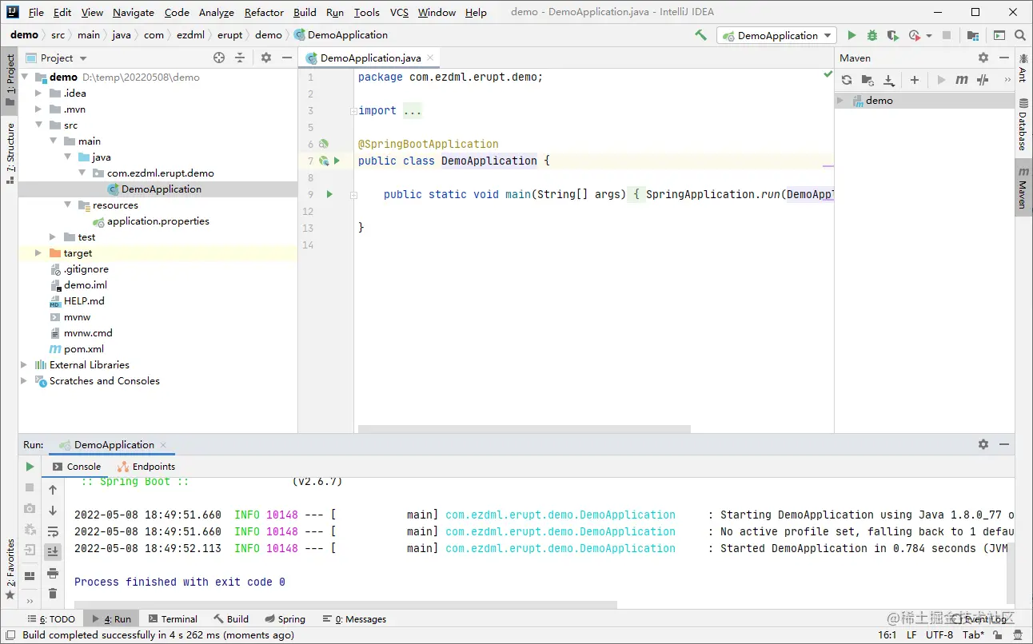Screen dimensions: 1033x644
Task: Open the VCS menu
Action: 399,12
